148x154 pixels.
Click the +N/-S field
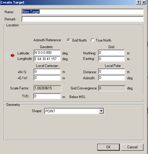coord(47,71)
